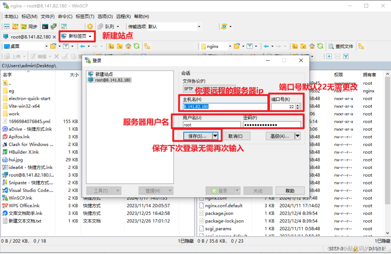The width and height of the screenshot is (391, 254).
Task: Click the invert selection icon in remote toolbar
Action: coord(346,56)
